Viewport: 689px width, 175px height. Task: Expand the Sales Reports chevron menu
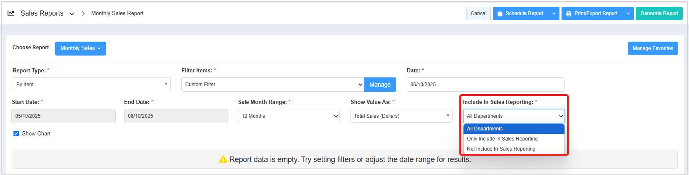click(x=72, y=14)
